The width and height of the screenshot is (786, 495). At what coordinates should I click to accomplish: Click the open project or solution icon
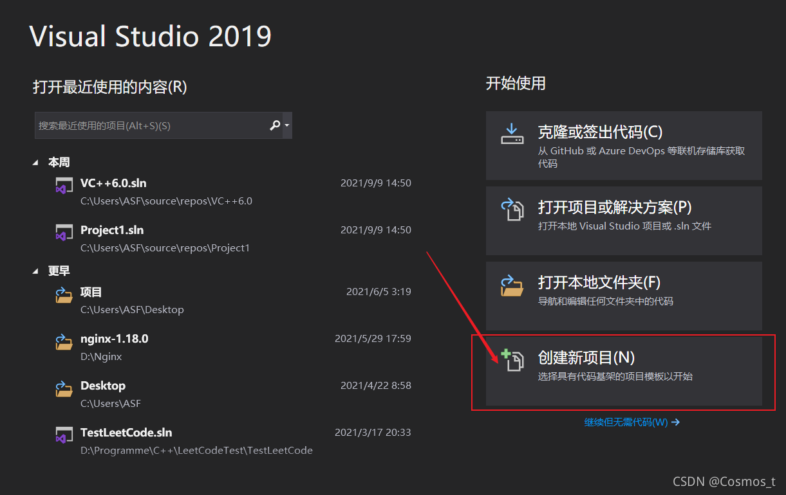(x=513, y=210)
